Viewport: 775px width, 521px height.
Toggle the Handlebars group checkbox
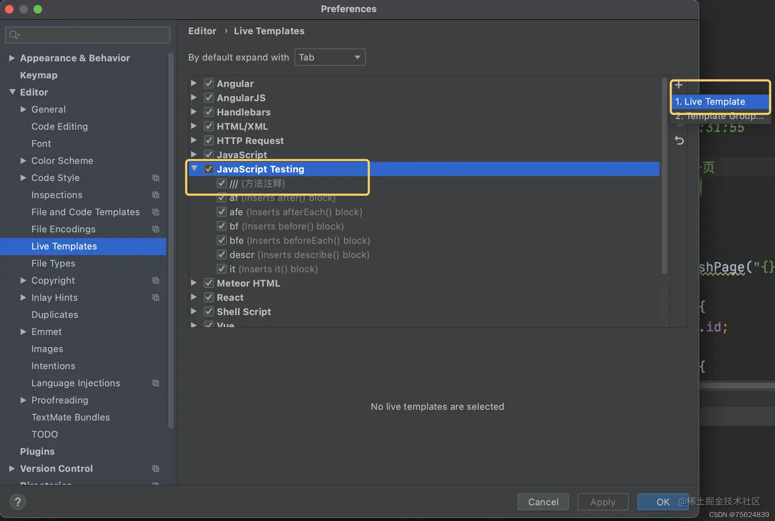[x=209, y=112]
